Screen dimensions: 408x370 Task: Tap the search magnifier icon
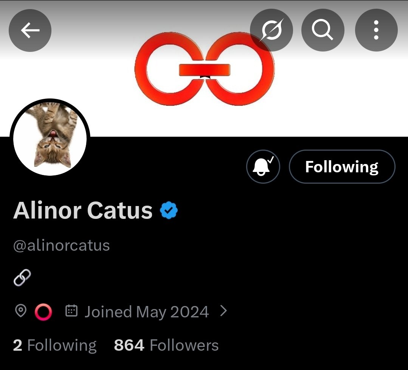323,30
